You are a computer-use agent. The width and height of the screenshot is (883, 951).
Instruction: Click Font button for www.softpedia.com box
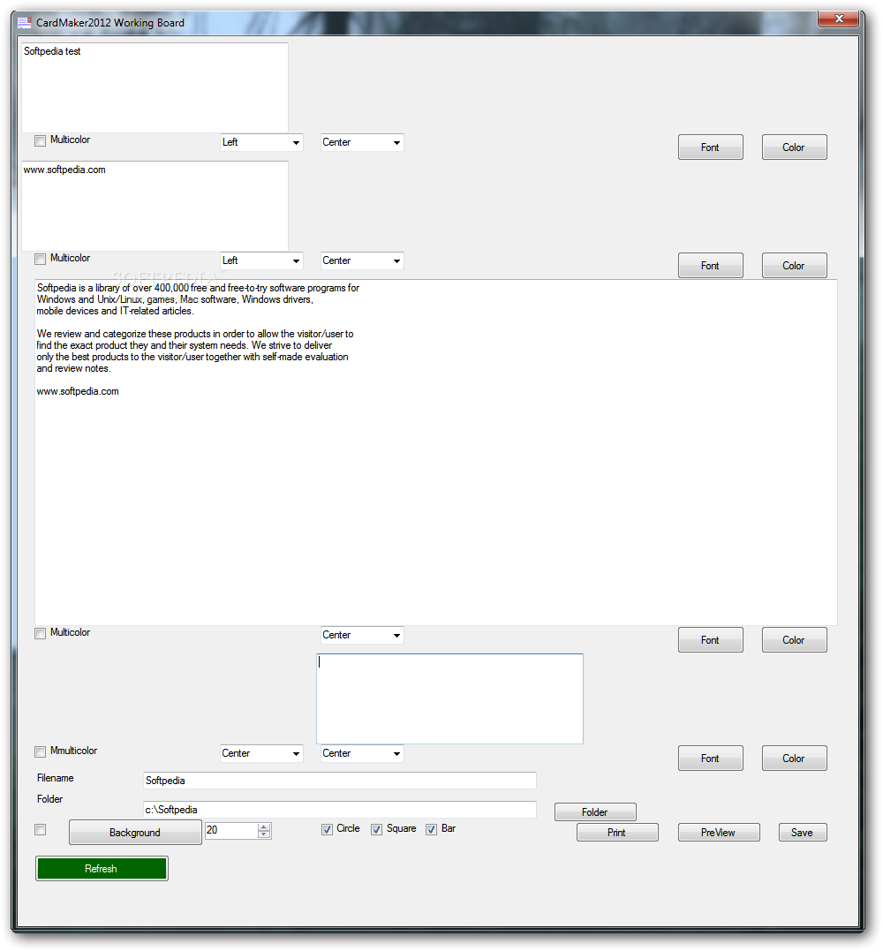click(x=710, y=266)
